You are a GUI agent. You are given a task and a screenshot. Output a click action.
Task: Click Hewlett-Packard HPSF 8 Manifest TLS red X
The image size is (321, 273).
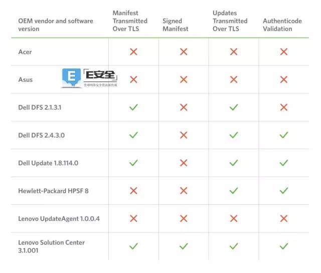coord(133,190)
